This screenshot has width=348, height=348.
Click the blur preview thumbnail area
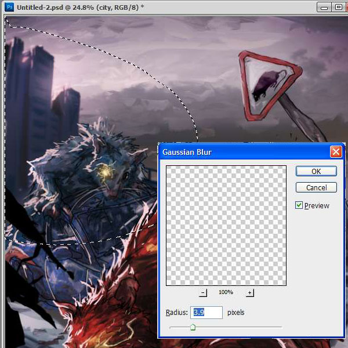tap(226, 226)
